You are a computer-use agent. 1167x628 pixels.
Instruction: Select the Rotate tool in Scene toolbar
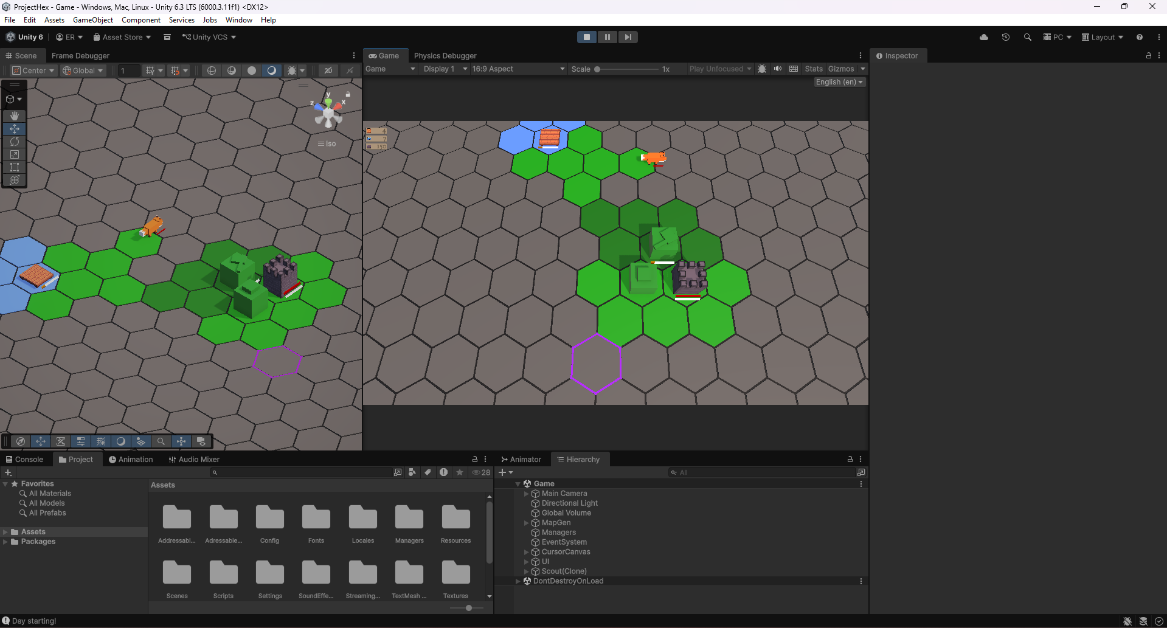click(x=15, y=142)
